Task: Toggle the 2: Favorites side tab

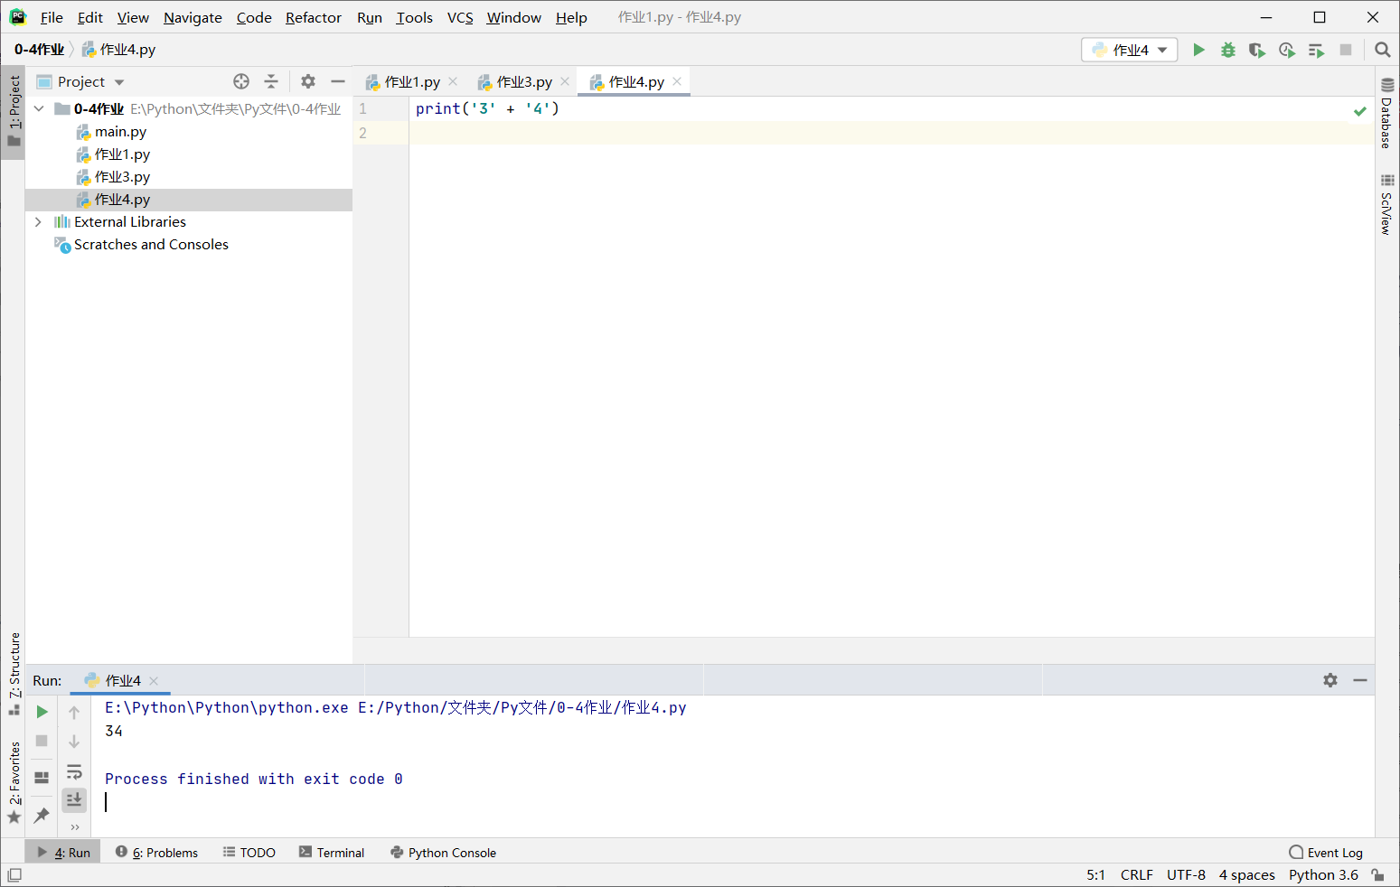Action: (x=14, y=782)
